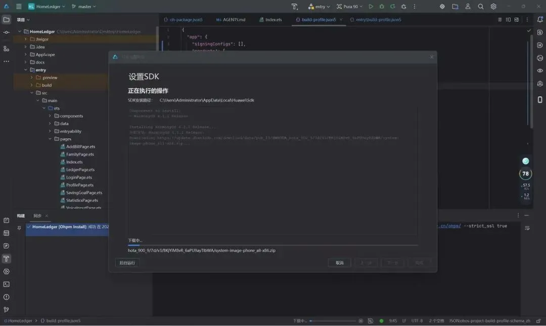The height and width of the screenshot is (326, 546).
Task: Cancel download via status bar X
Action: tap(361, 321)
